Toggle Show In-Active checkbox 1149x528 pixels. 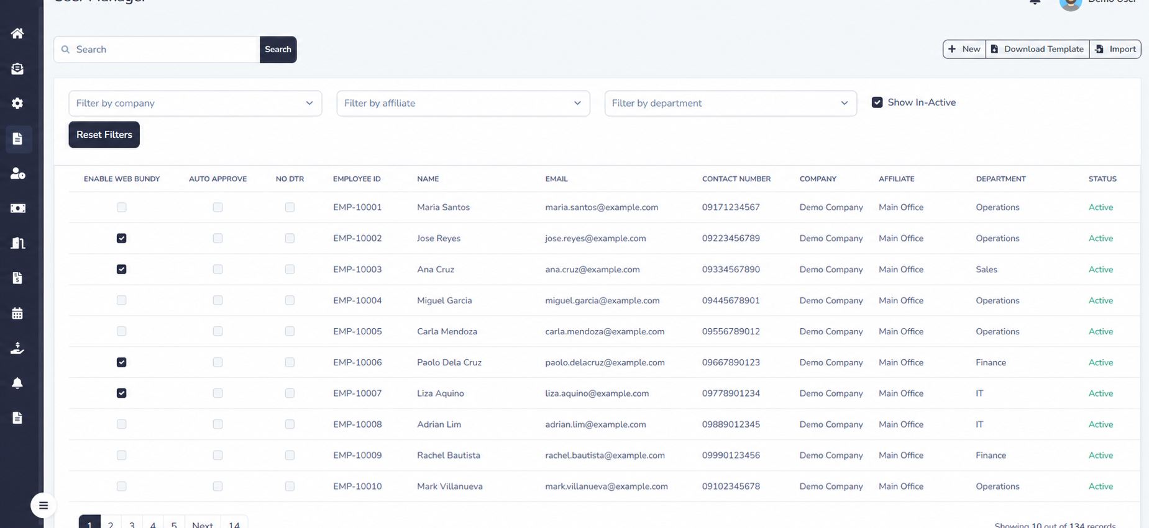[x=877, y=102]
